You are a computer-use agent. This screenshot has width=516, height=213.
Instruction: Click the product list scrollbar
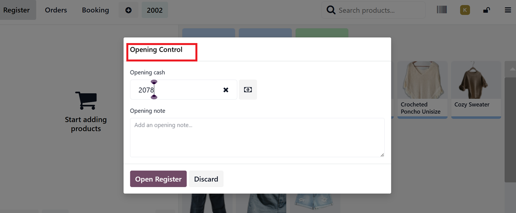tap(510, 121)
